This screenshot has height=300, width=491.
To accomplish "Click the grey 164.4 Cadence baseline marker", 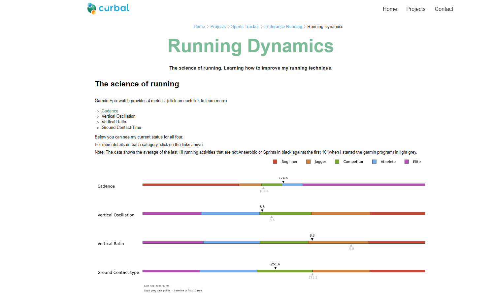I will click(263, 188).
